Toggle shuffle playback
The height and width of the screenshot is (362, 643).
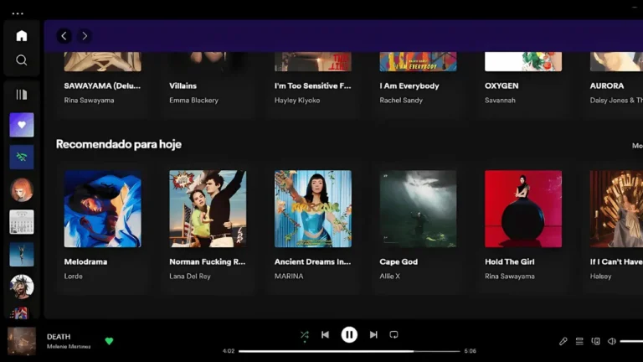coord(304,335)
